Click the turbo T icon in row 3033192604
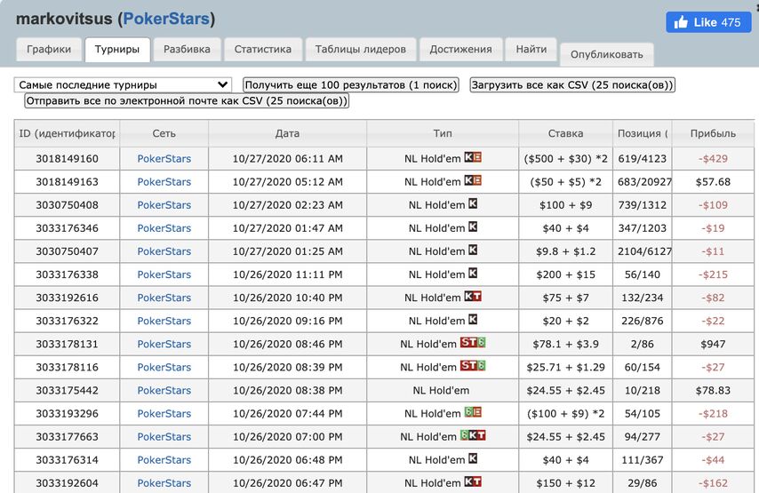Image resolution: width=759 pixels, height=493 pixels. click(x=477, y=482)
